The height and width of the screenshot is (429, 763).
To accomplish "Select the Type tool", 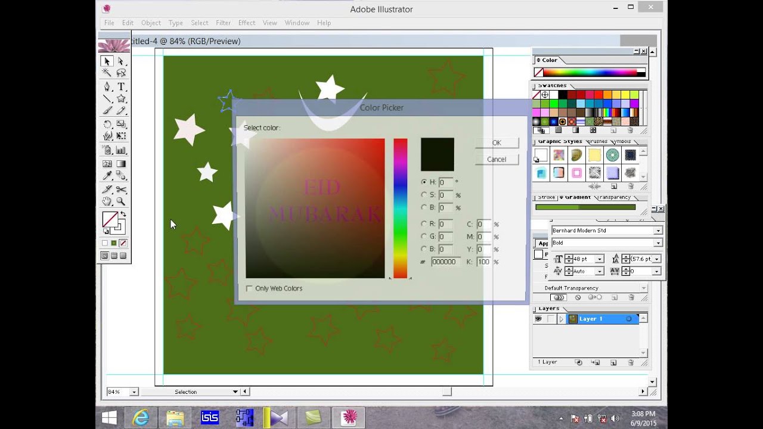I will pyautogui.click(x=121, y=86).
